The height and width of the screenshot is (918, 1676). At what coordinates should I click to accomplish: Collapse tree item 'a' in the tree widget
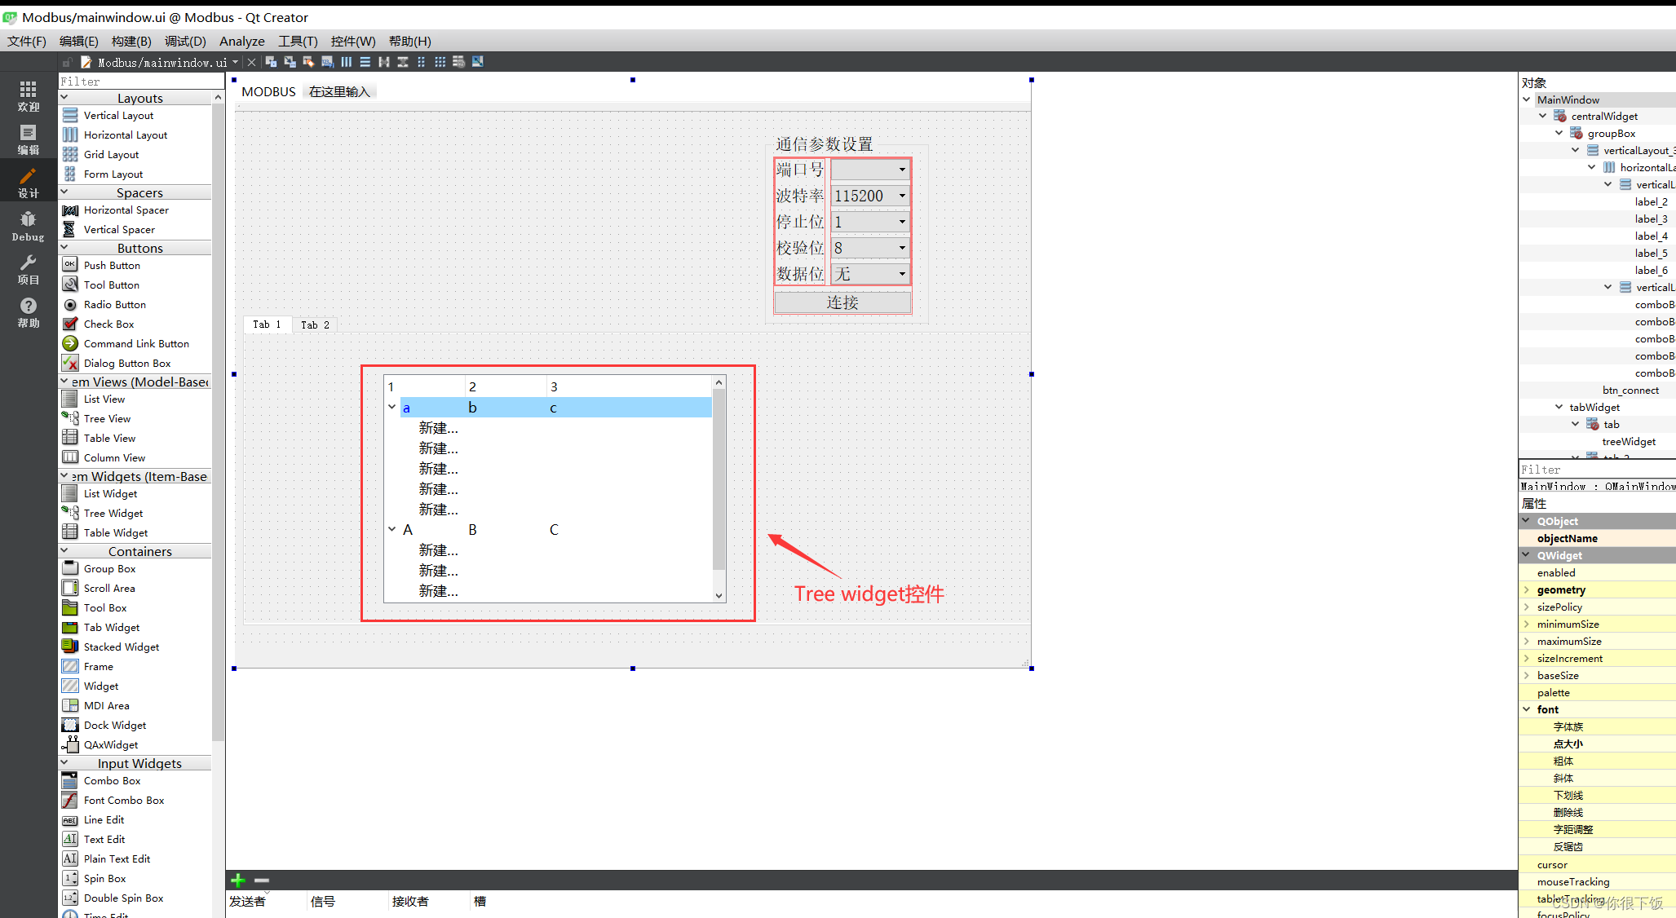click(392, 407)
